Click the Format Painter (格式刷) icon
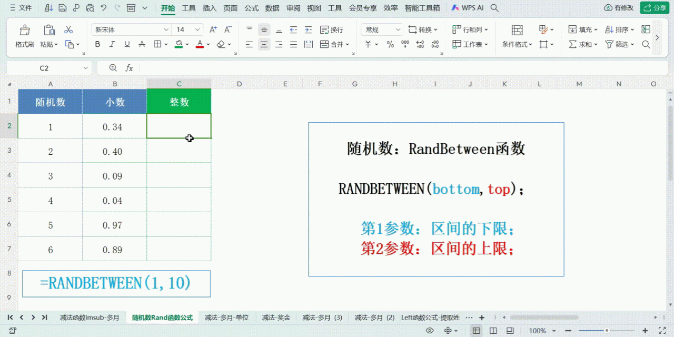Screen dimensions: 674x337 [x=24, y=30]
